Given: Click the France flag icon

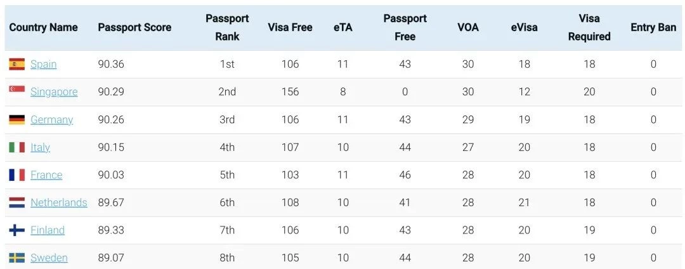Looking at the screenshot, I should tap(16, 174).
